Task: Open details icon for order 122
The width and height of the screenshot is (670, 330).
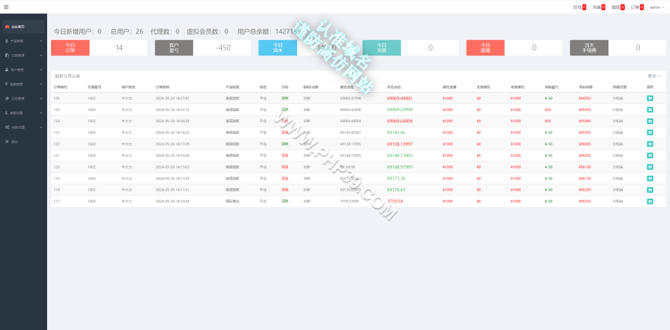Action: pos(650,144)
